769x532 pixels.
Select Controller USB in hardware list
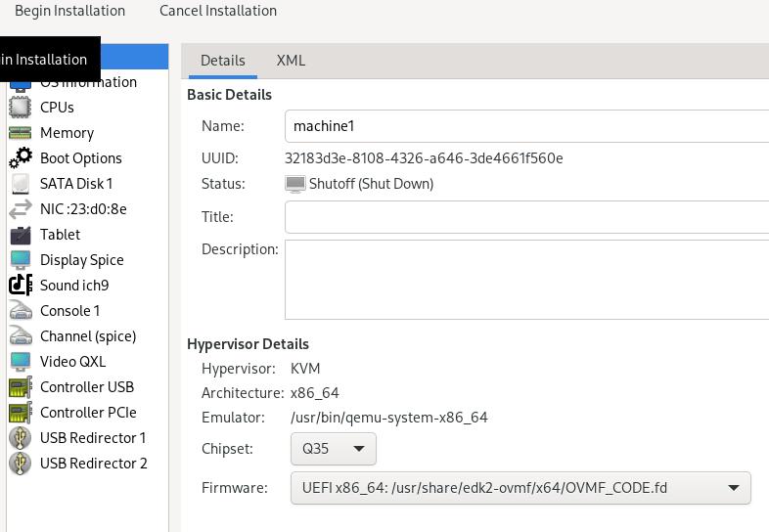click(86, 387)
